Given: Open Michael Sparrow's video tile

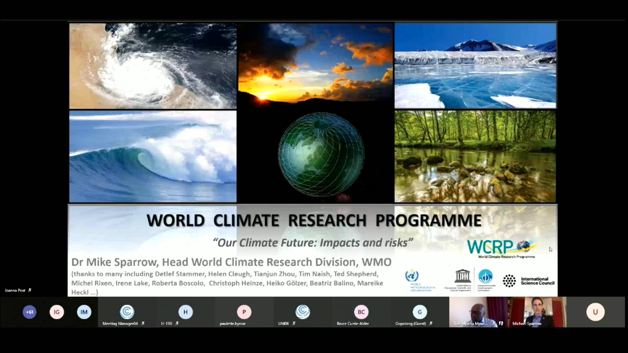Looking at the screenshot, I should click(x=537, y=312).
